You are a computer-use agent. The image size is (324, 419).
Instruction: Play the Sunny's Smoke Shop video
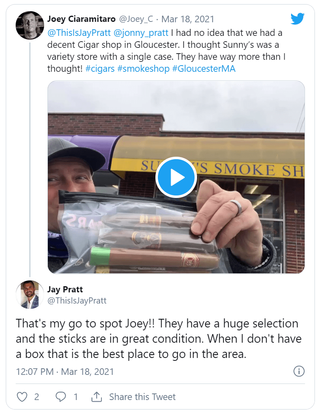pos(176,177)
